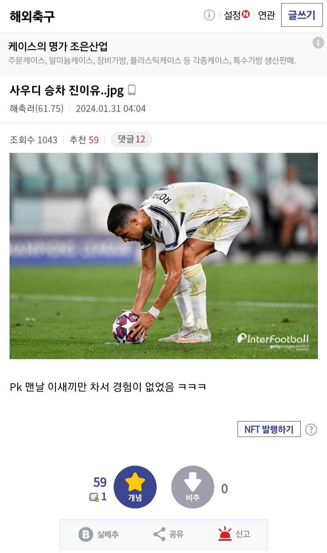Click the question mark help icon beside NFT

point(311,429)
